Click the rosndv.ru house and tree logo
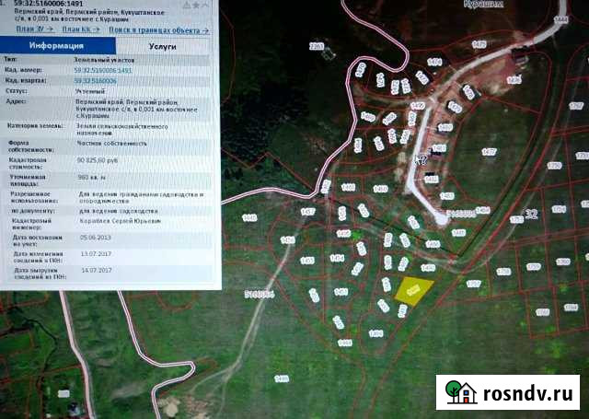This screenshot has width=589, height=419. 460,392
